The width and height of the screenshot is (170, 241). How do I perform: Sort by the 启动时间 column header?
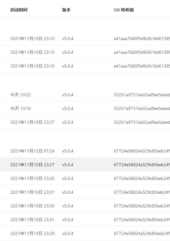19,10
